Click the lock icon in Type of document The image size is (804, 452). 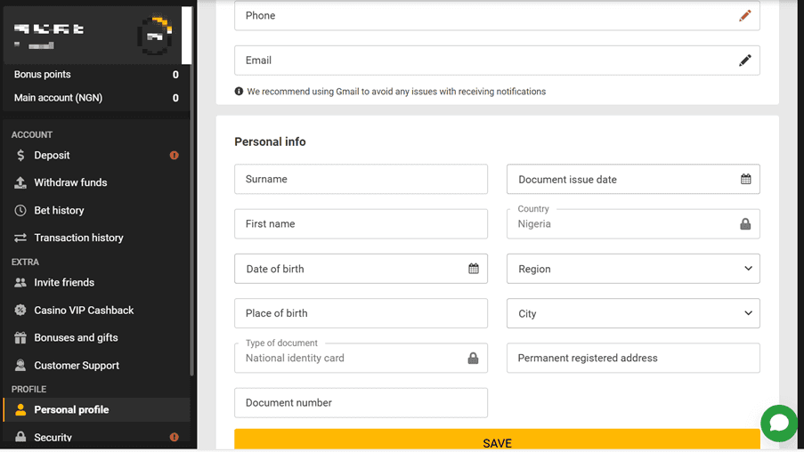pyautogui.click(x=473, y=358)
